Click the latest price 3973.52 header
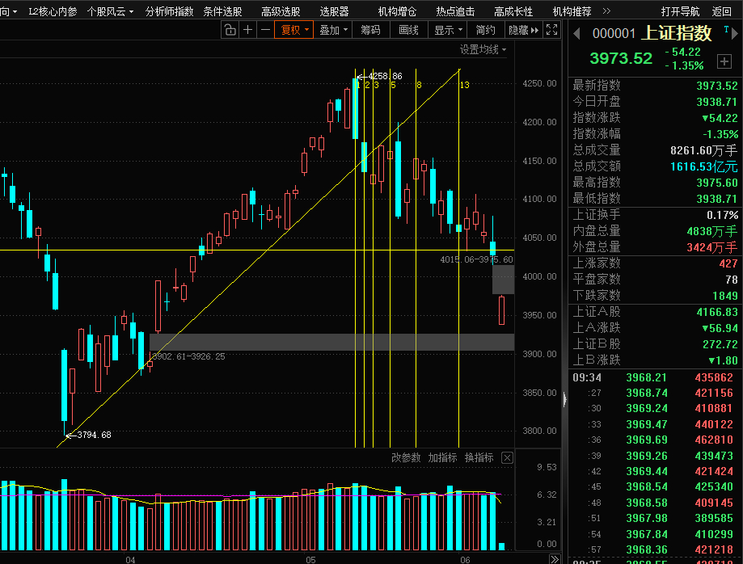The height and width of the screenshot is (564, 743). tap(621, 58)
